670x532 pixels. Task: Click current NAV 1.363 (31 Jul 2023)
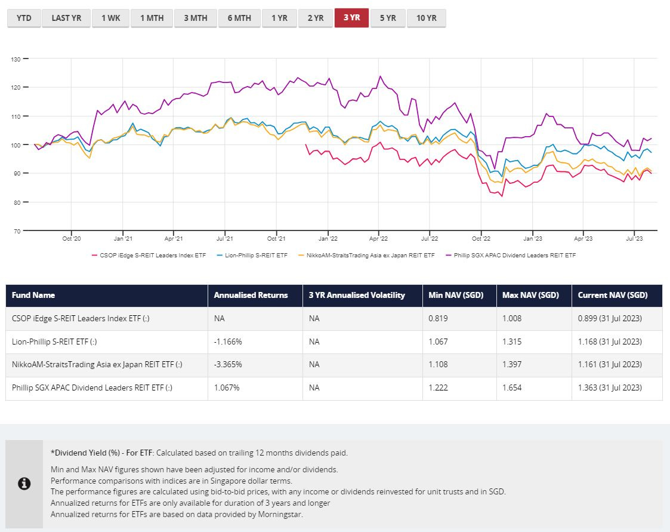(610, 388)
